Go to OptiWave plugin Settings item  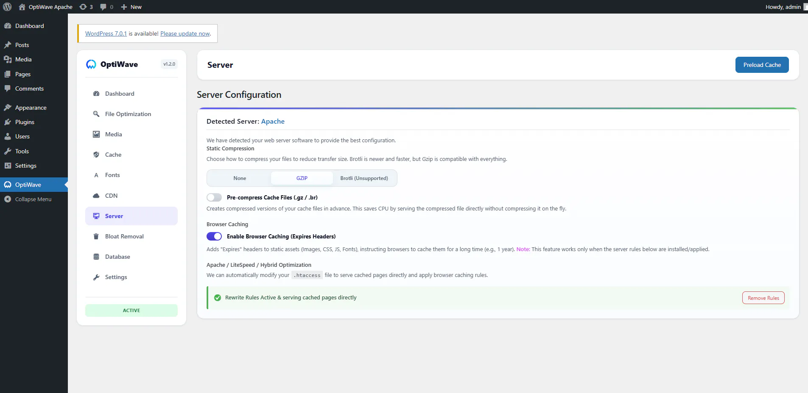tap(131, 277)
